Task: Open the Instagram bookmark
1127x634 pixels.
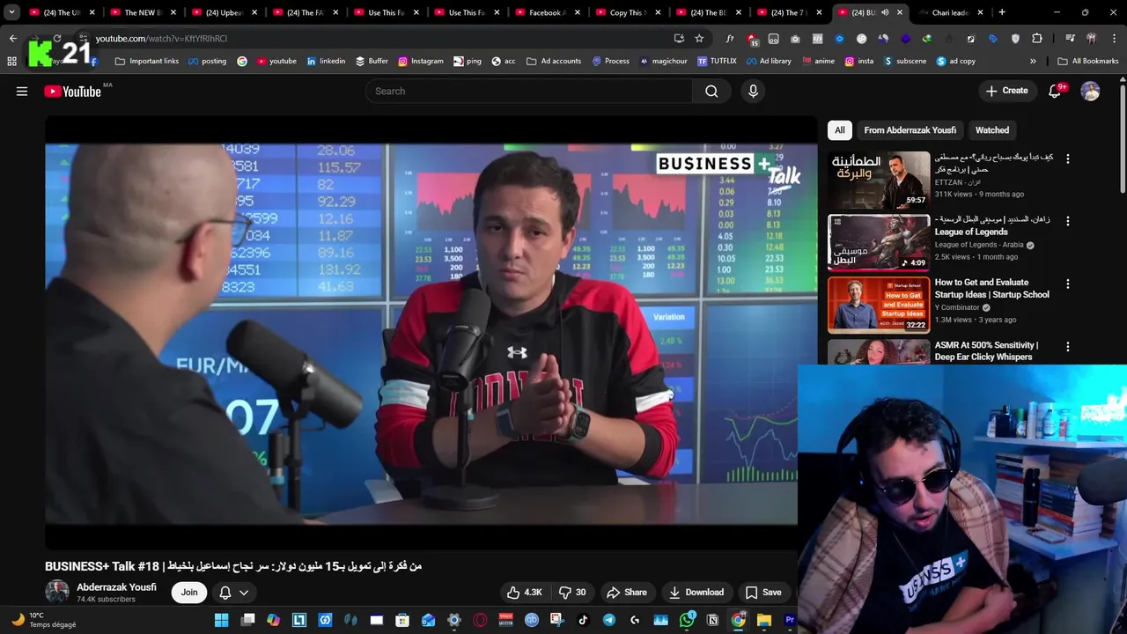Action: pyautogui.click(x=420, y=61)
